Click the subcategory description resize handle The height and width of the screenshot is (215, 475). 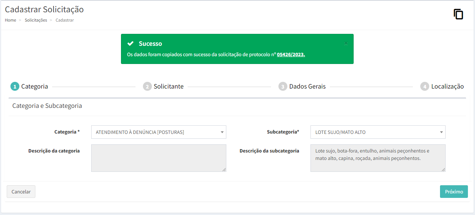(443, 170)
